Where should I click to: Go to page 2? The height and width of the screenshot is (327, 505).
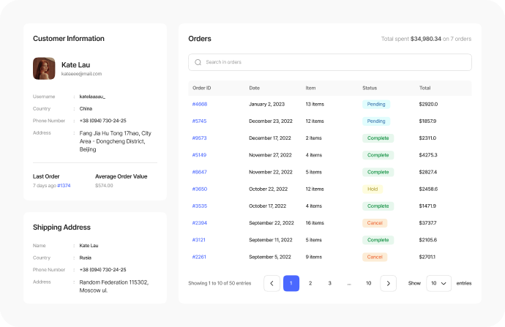coord(310,283)
